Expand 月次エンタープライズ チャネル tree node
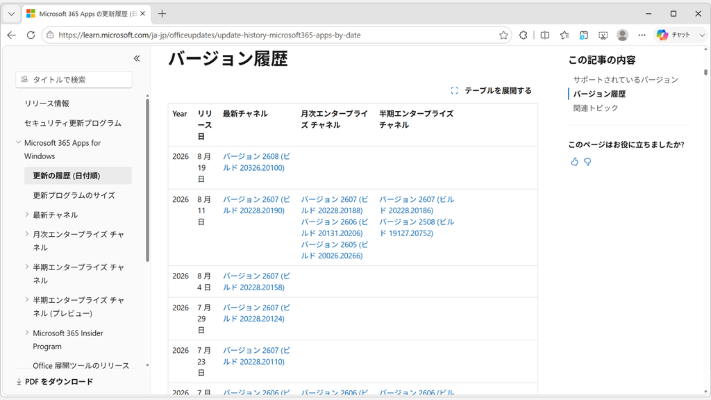 [x=27, y=234]
